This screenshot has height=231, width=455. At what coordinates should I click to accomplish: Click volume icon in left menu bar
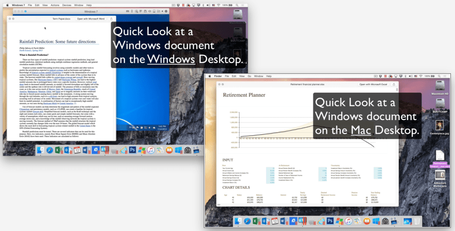click(x=208, y=5)
